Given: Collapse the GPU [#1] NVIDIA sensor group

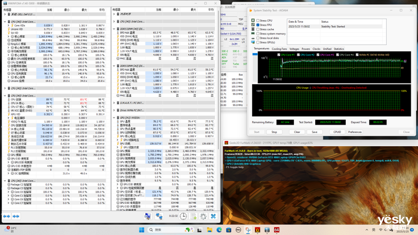Looking at the screenshot, I should click(x=114, y=117).
